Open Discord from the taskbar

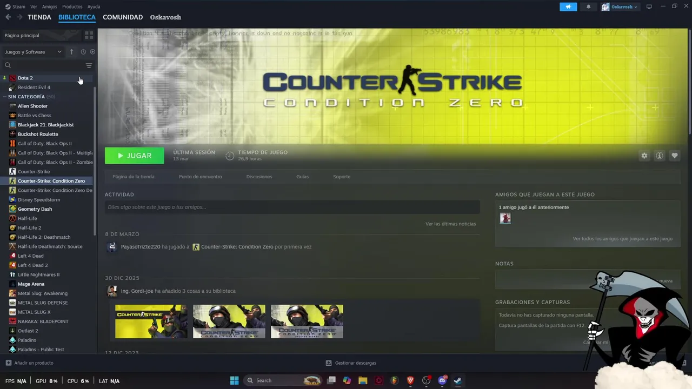point(442,380)
